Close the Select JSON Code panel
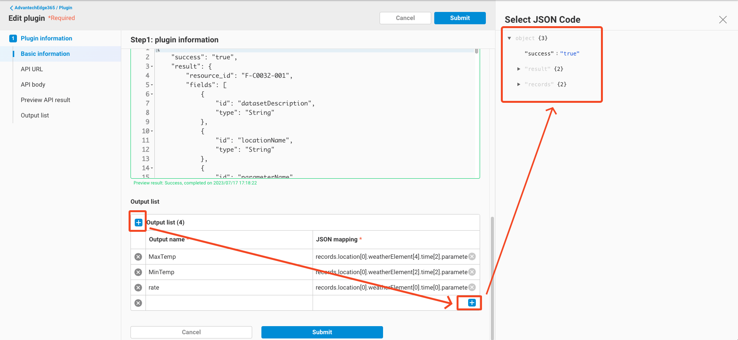Viewport: 738px width, 340px height. [x=723, y=20]
